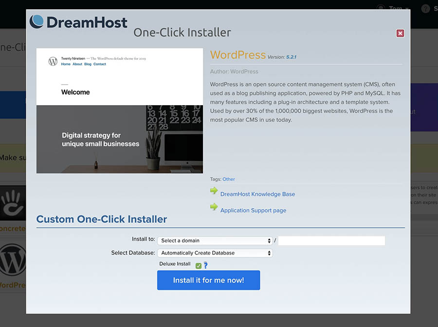Open the Select a domain dropdown
This screenshot has height=327, width=438.
[215, 240]
